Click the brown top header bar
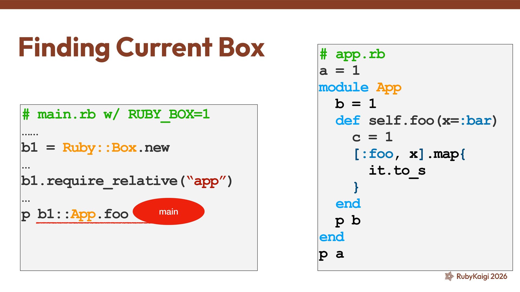The width and height of the screenshot is (520, 292). [260, 4]
